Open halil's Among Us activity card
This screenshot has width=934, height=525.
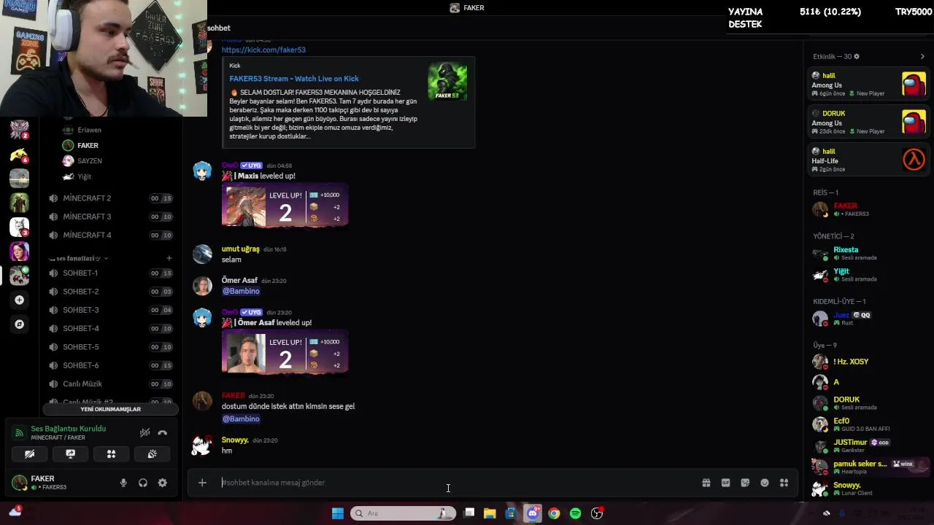point(868,85)
